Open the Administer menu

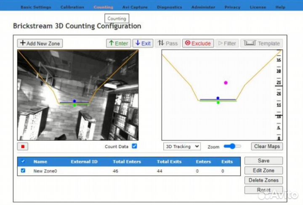coord(203,7)
